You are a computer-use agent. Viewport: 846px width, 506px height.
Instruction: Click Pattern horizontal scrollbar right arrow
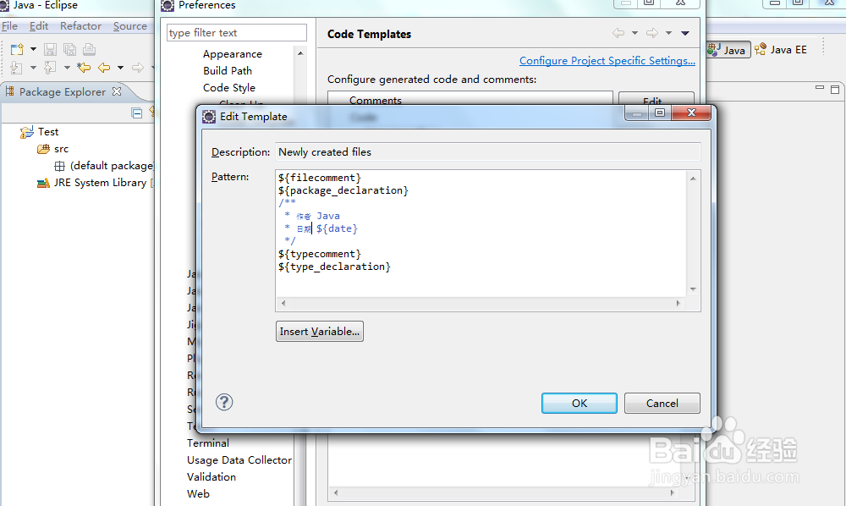[678, 303]
